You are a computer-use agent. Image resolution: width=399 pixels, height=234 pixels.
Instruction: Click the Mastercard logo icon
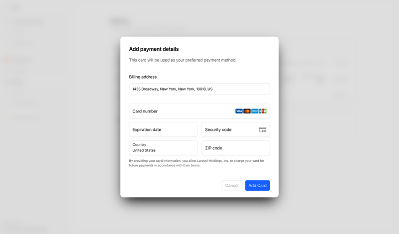point(247,111)
